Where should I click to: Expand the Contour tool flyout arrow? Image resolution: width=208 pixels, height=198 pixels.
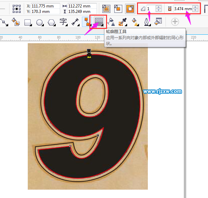[102, 25]
